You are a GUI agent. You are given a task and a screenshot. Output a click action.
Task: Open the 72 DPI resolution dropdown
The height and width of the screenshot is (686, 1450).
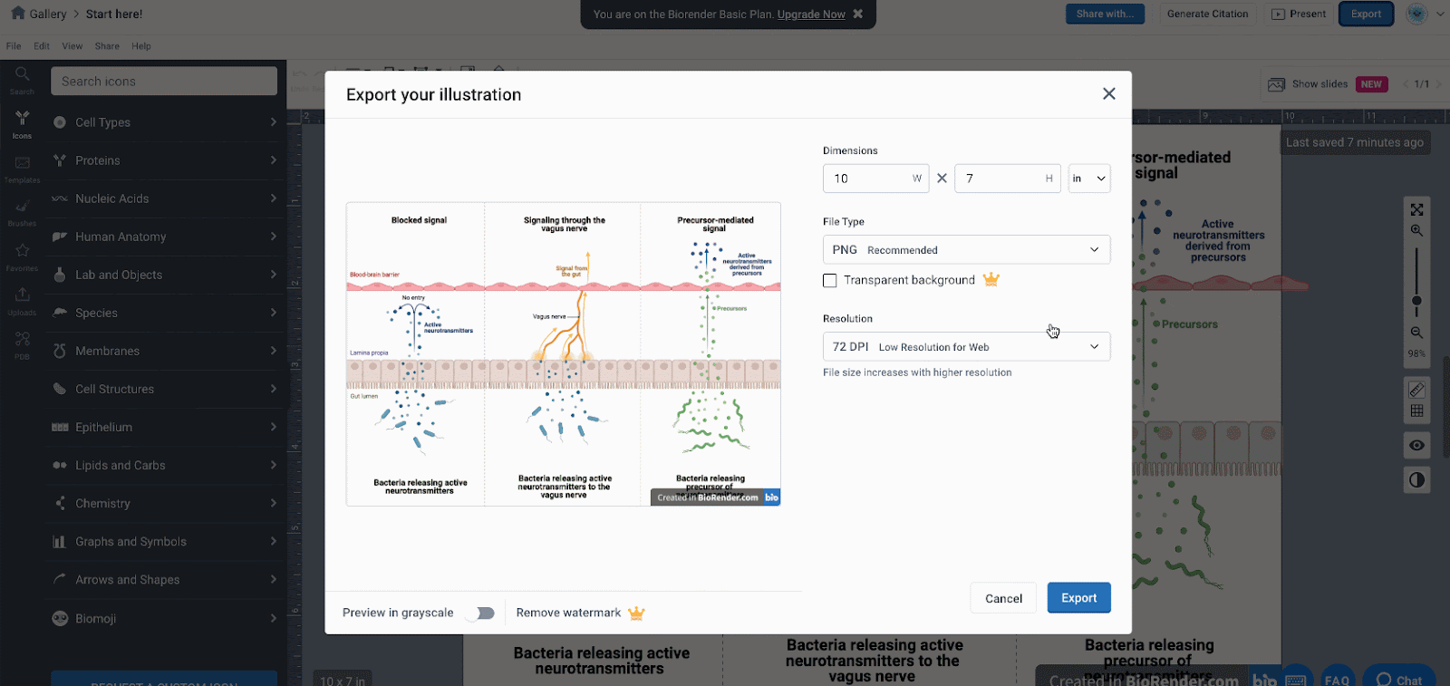tap(966, 347)
